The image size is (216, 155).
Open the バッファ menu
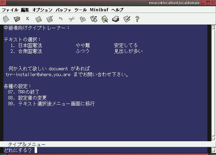(x=63, y=10)
